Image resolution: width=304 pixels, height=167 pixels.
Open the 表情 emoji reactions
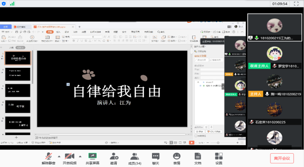pos(177,159)
